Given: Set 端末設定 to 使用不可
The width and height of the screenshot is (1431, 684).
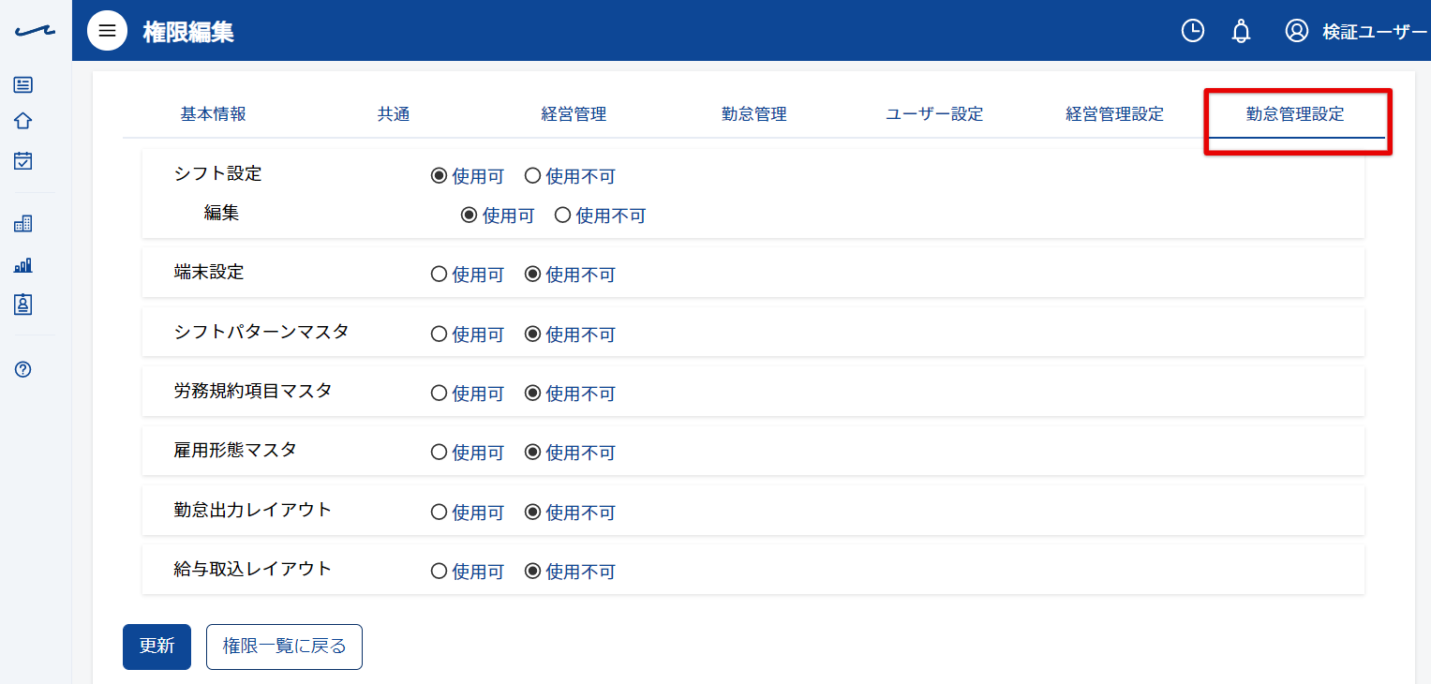Looking at the screenshot, I should tap(532, 275).
